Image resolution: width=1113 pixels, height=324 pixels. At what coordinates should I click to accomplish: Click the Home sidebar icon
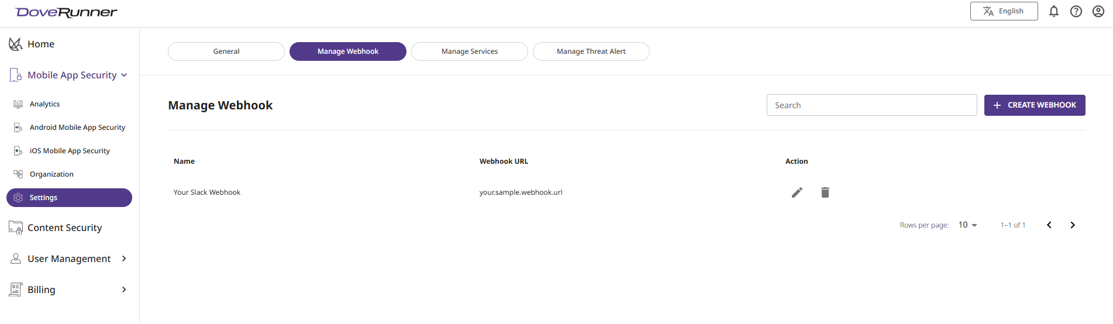[x=15, y=44]
